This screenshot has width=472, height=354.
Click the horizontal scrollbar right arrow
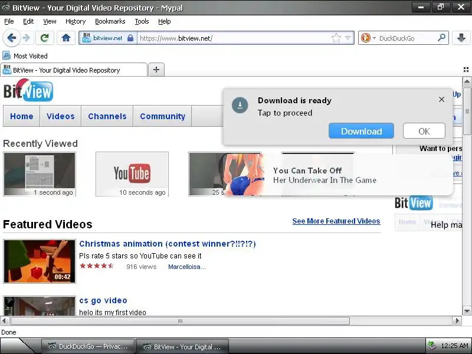coord(457,321)
